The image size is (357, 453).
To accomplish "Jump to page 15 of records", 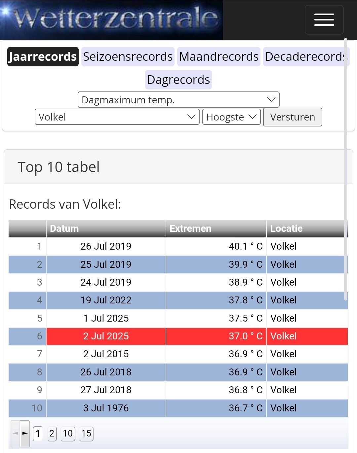I will click(86, 433).
